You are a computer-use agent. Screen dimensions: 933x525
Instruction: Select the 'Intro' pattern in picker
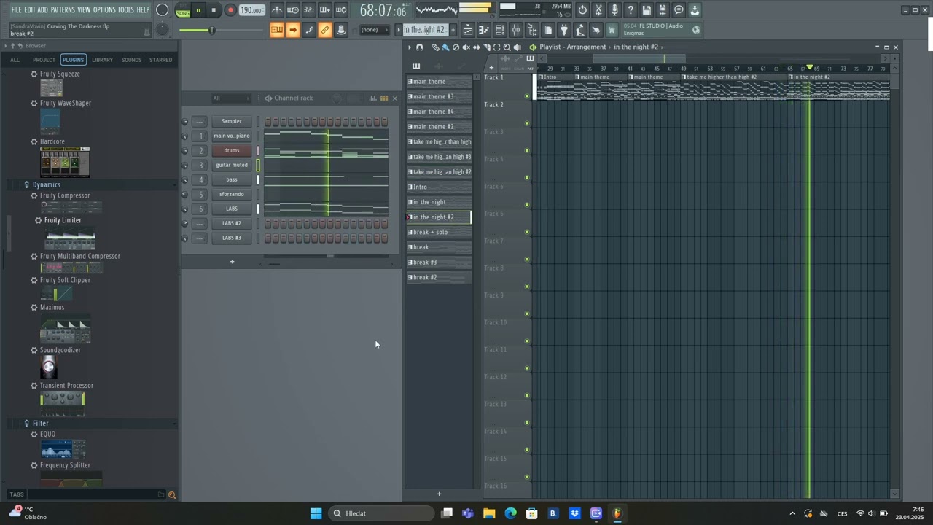click(x=439, y=187)
